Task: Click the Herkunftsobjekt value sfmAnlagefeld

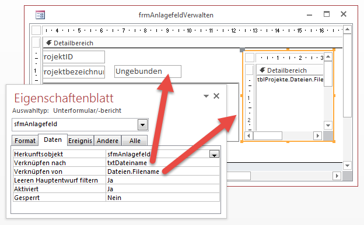Action: [129, 154]
